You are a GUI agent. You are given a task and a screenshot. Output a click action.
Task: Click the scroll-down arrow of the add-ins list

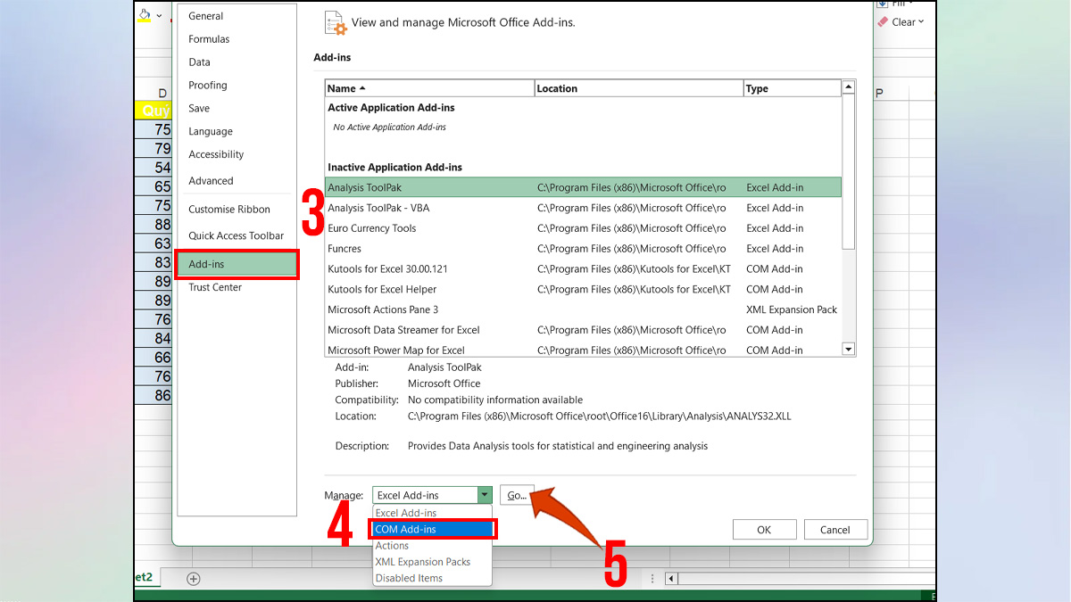tap(848, 349)
